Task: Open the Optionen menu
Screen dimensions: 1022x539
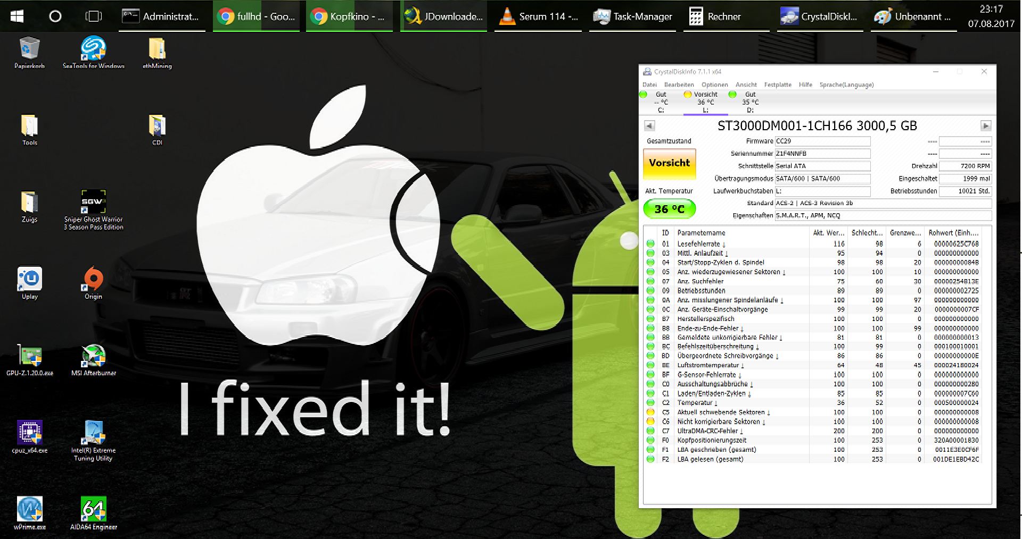Action: click(x=714, y=85)
